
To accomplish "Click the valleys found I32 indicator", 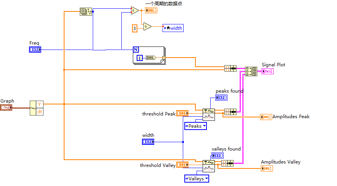I will [218, 156].
